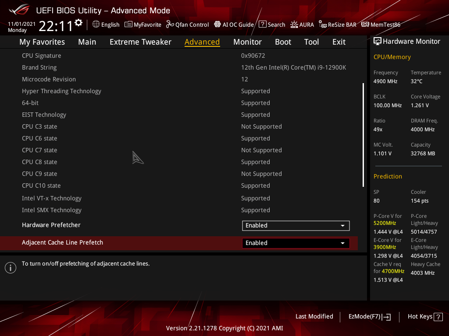Click the 0x90672 signature value
The height and width of the screenshot is (336, 449).
[253, 56]
